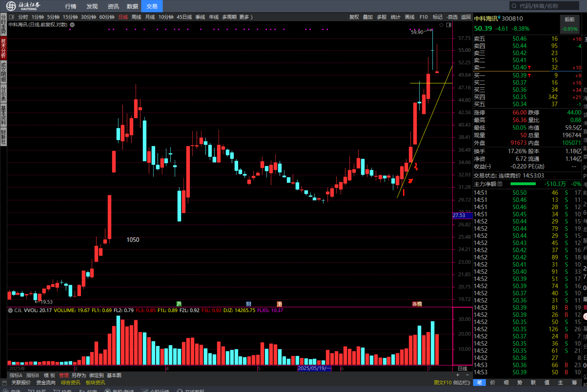
Task: Open 基本资料 in the left sidebar
Action: pyautogui.click(x=3, y=115)
